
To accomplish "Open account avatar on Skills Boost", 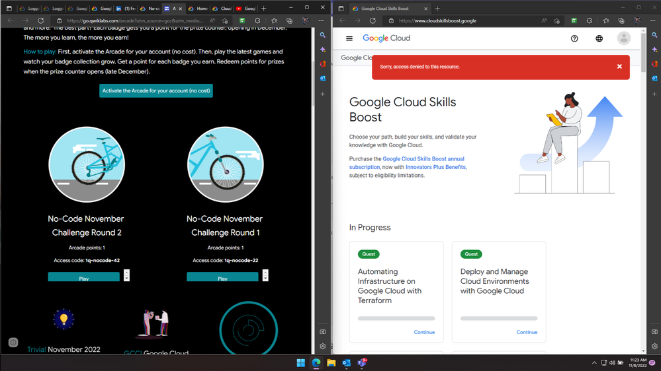I will pos(623,38).
